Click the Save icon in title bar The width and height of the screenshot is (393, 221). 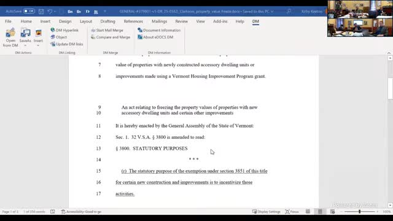(41, 11)
